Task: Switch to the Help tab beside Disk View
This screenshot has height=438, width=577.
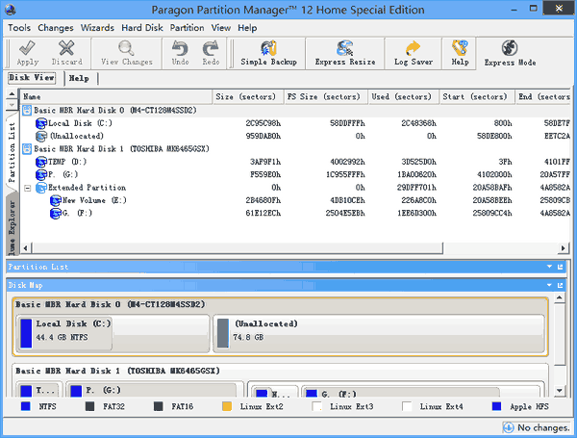Action: coord(79,78)
